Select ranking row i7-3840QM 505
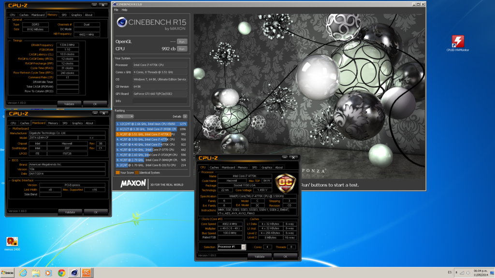This screenshot has height=278, width=495. [x=151, y=160]
